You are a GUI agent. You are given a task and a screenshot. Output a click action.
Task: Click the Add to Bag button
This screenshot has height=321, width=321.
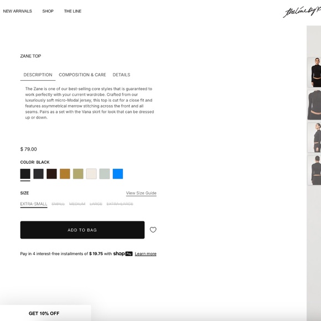82,230
